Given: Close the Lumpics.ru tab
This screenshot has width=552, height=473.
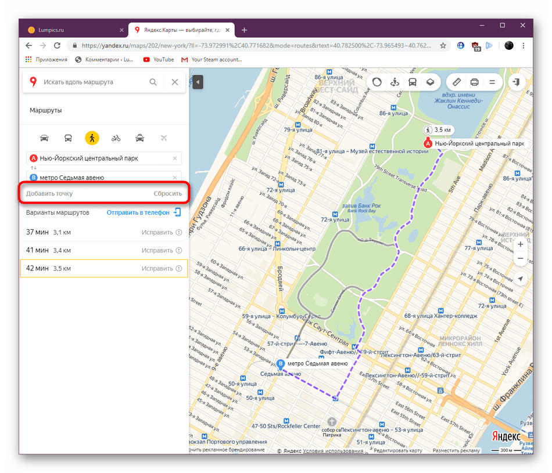Looking at the screenshot, I should tap(121, 30).
